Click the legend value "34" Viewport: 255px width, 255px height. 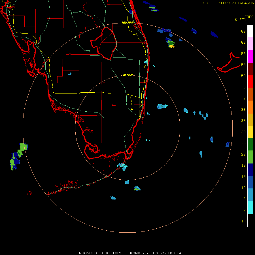tap(243, 121)
